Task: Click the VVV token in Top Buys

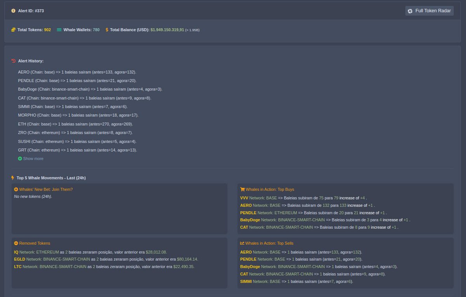Action: point(244,198)
